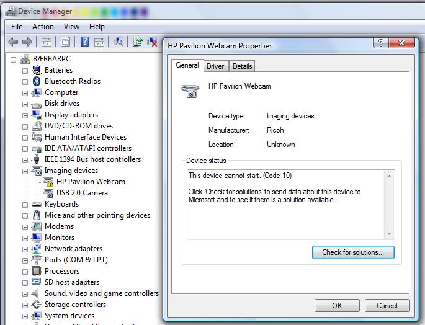Expand the IDE ATA/ATAPI controllers node

click(x=25, y=149)
